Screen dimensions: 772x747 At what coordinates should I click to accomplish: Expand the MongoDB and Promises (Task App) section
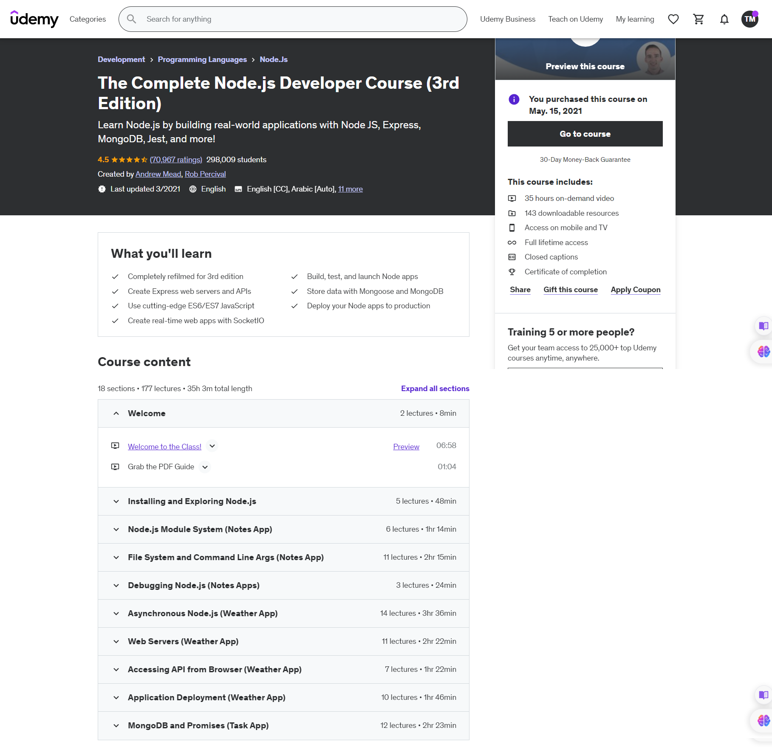point(116,725)
